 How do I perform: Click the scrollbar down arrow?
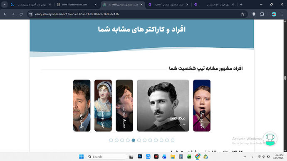(x=285, y=150)
